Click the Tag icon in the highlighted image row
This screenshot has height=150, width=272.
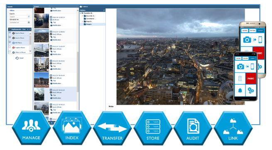51,95
